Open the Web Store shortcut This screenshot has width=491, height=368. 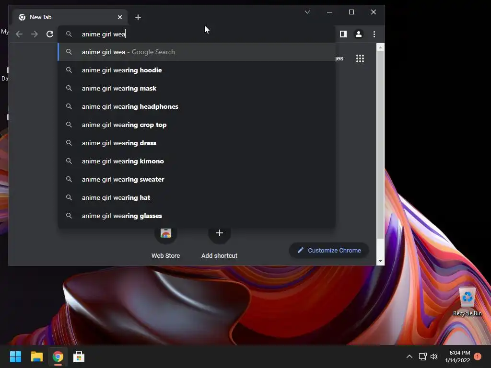[x=165, y=242]
